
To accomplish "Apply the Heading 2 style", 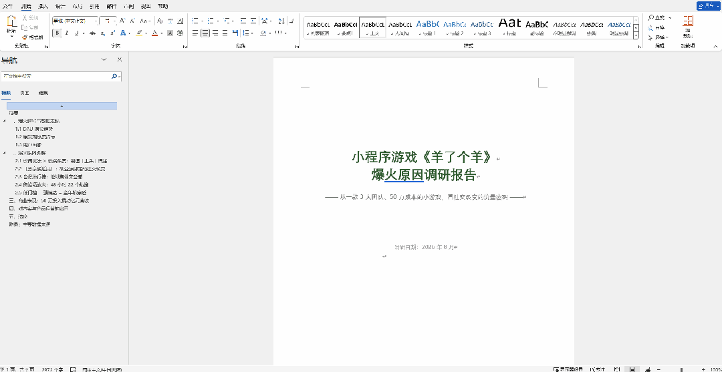I will [455, 27].
